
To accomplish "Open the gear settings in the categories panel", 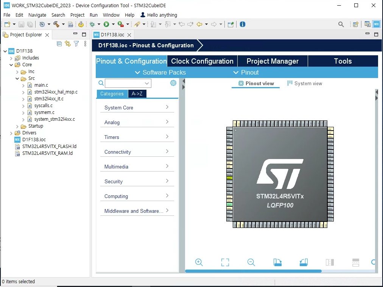I will (x=173, y=83).
